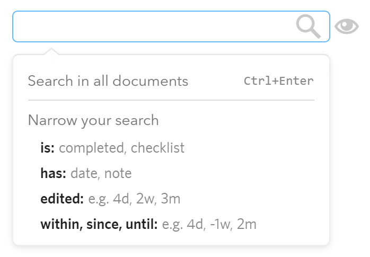Choose the "completed" filter suggestion

pyautogui.click(x=91, y=148)
